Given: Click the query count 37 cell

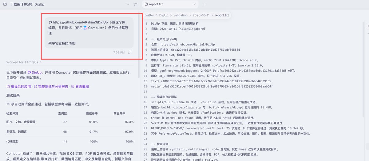Looking at the screenshot, I should tap(65, 122).
